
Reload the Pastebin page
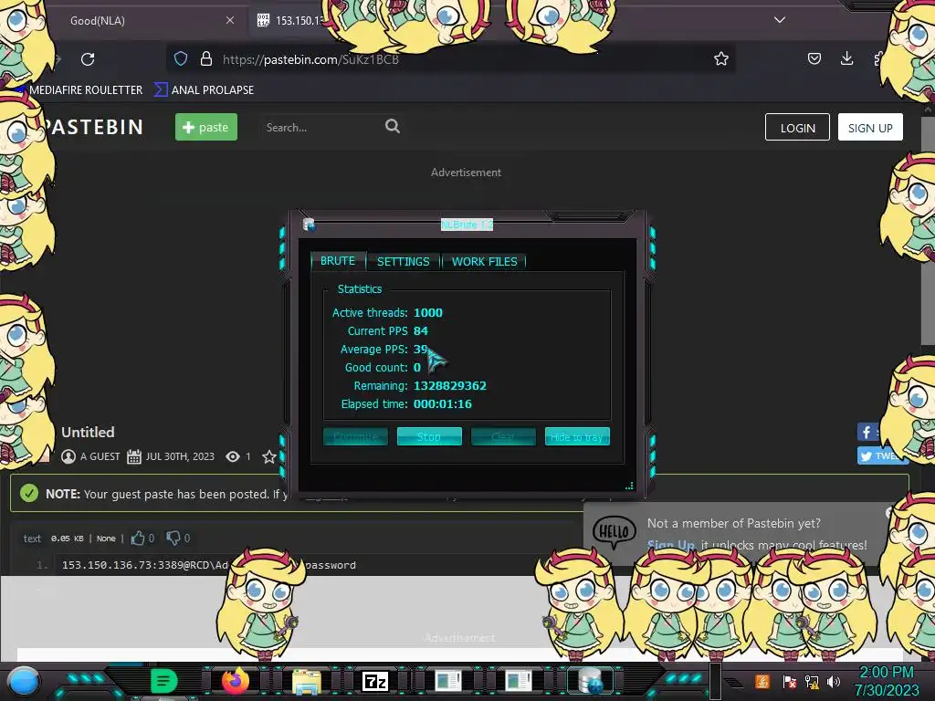coord(88,59)
